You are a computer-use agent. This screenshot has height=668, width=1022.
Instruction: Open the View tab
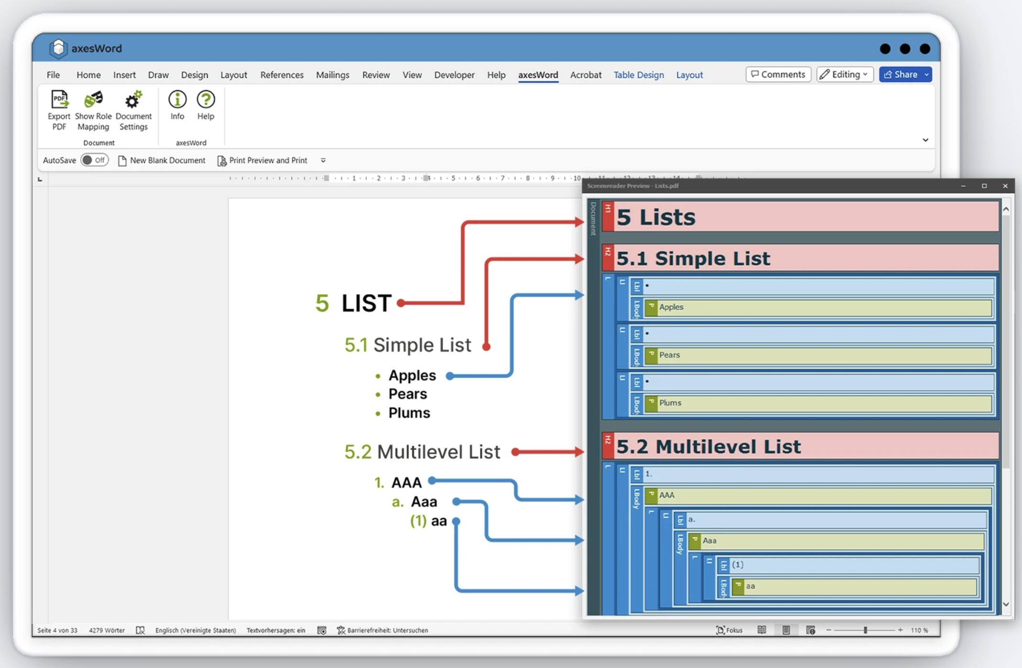point(412,75)
